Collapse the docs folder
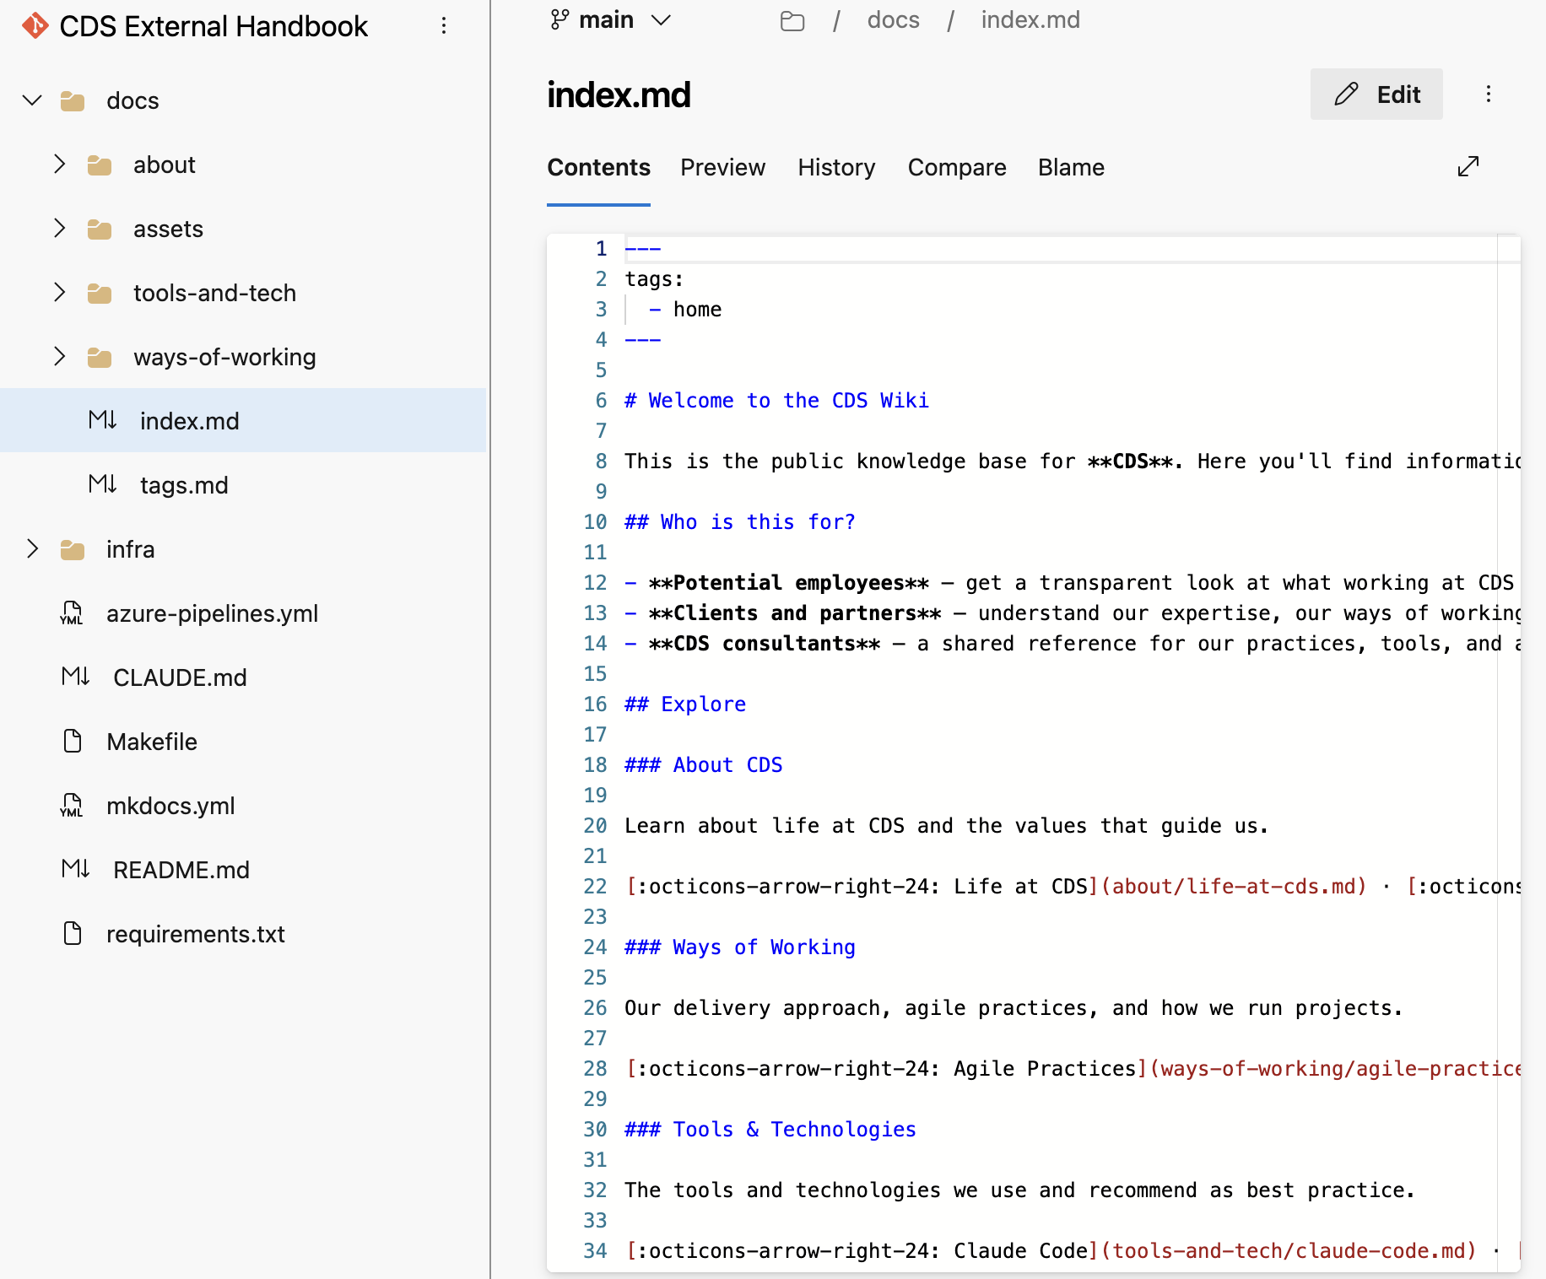Viewport: 1546px width, 1279px height. pyautogui.click(x=32, y=100)
